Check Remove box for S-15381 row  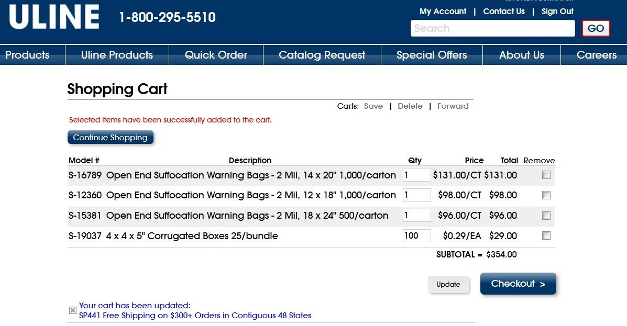pos(546,216)
